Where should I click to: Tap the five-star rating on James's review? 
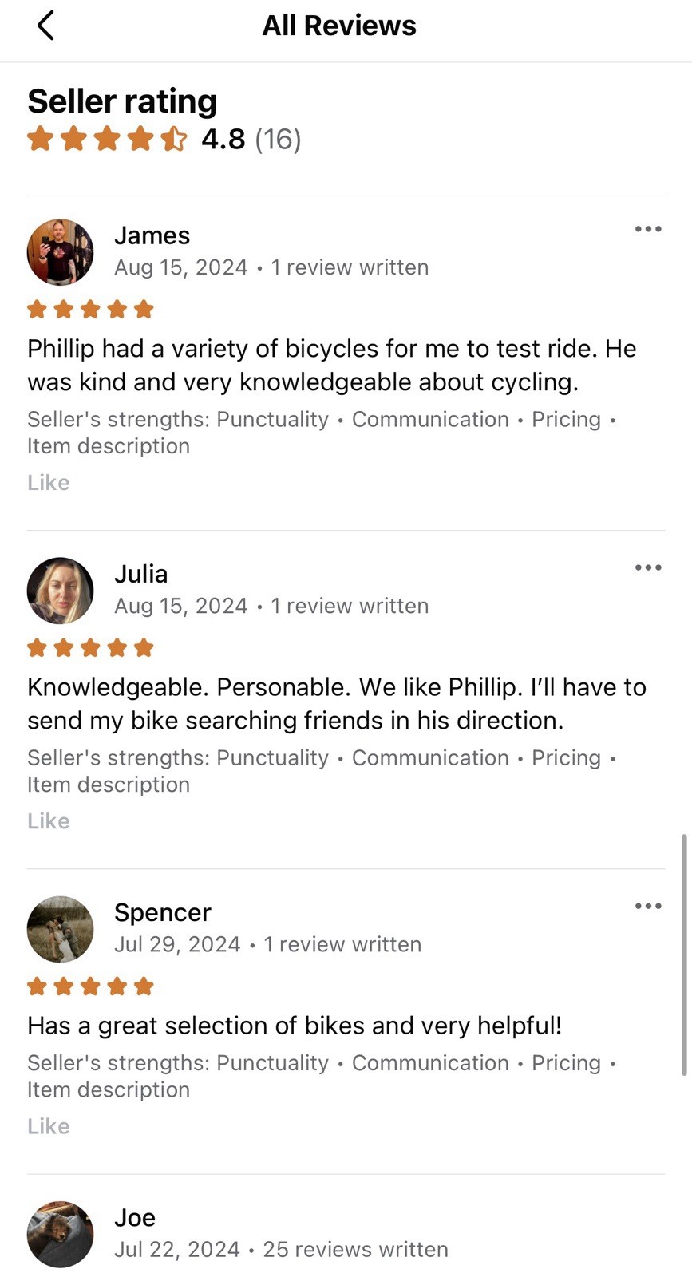tap(90, 309)
